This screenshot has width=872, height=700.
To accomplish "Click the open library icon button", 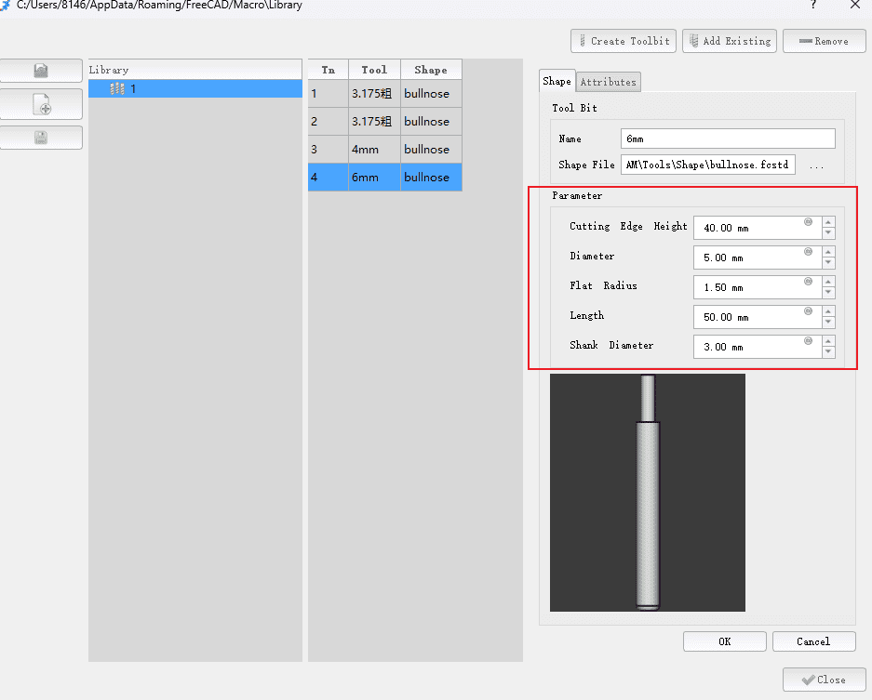I will (x=41, y=71).
